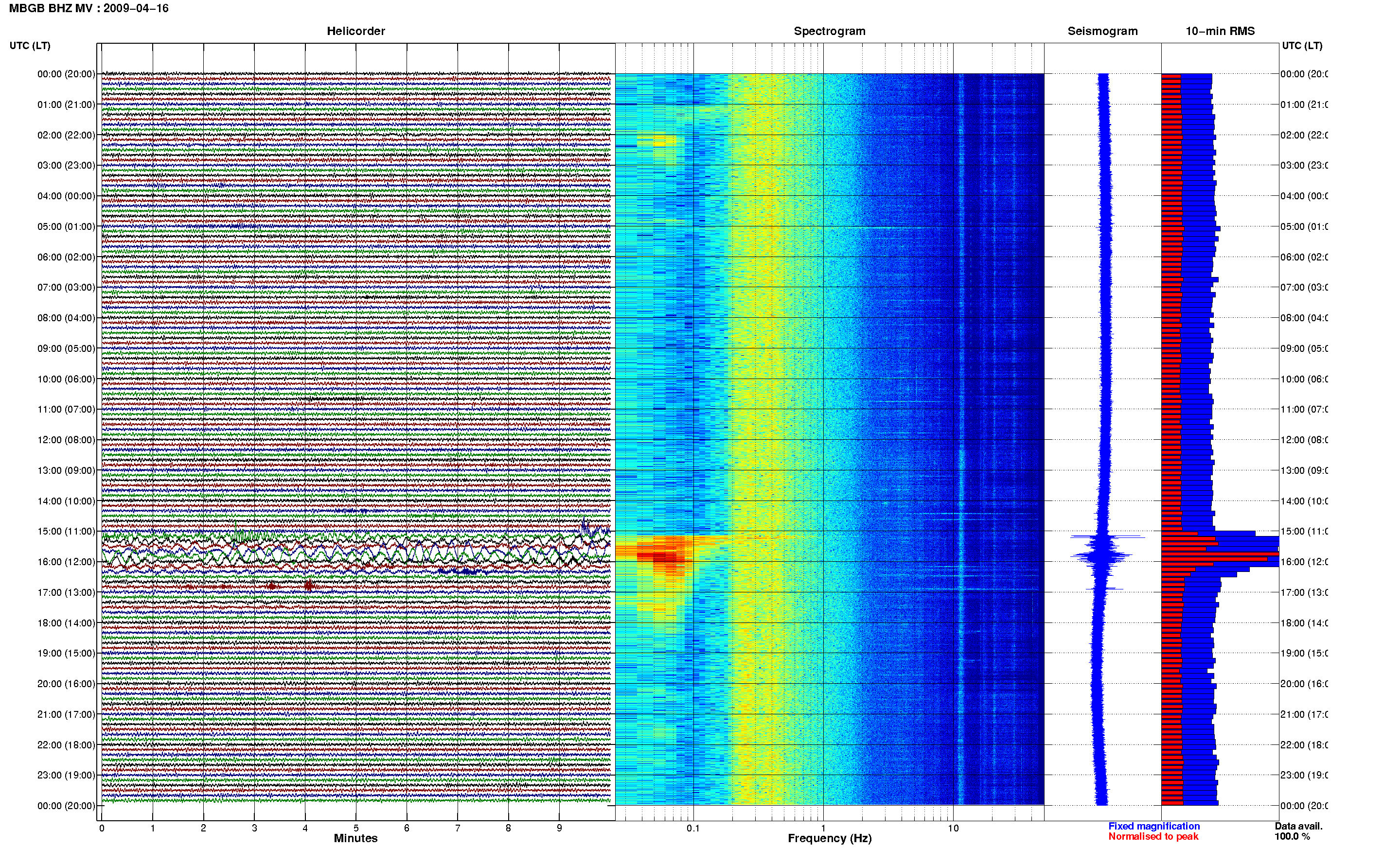Click the left 05:00 (01:00) time label
Screen dimensions: 1383x864
[66, 226]
